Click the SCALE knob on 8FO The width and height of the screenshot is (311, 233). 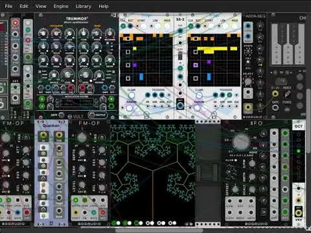click(252, 190)
